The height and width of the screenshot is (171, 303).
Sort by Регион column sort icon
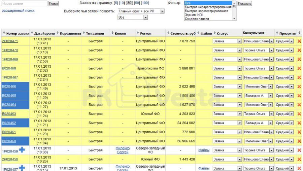coord(138,33)
